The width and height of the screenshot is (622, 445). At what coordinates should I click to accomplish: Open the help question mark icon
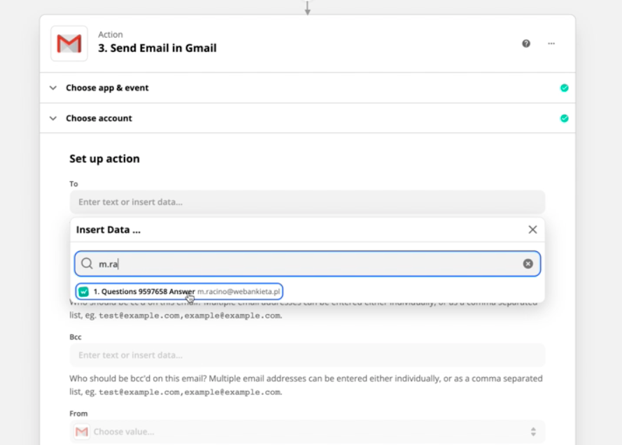[x=526, y=43]
